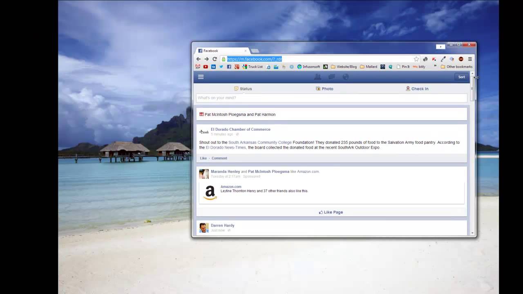Open the Infusionsoft bookmark
Screen dimensions: 523x294
(x=308, y=67)
